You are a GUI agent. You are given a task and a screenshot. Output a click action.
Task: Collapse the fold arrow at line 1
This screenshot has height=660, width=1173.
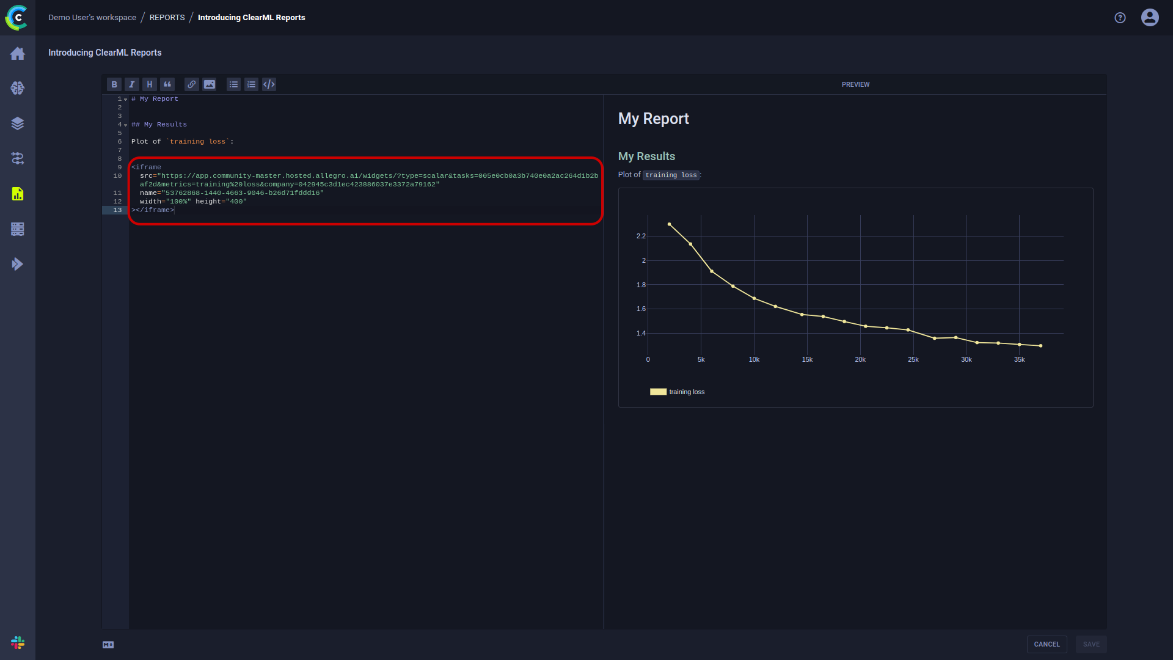126,100
